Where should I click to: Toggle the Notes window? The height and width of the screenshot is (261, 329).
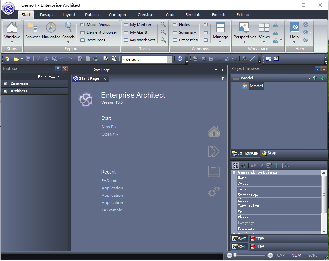pyautogui.click(x=181, y=25)
